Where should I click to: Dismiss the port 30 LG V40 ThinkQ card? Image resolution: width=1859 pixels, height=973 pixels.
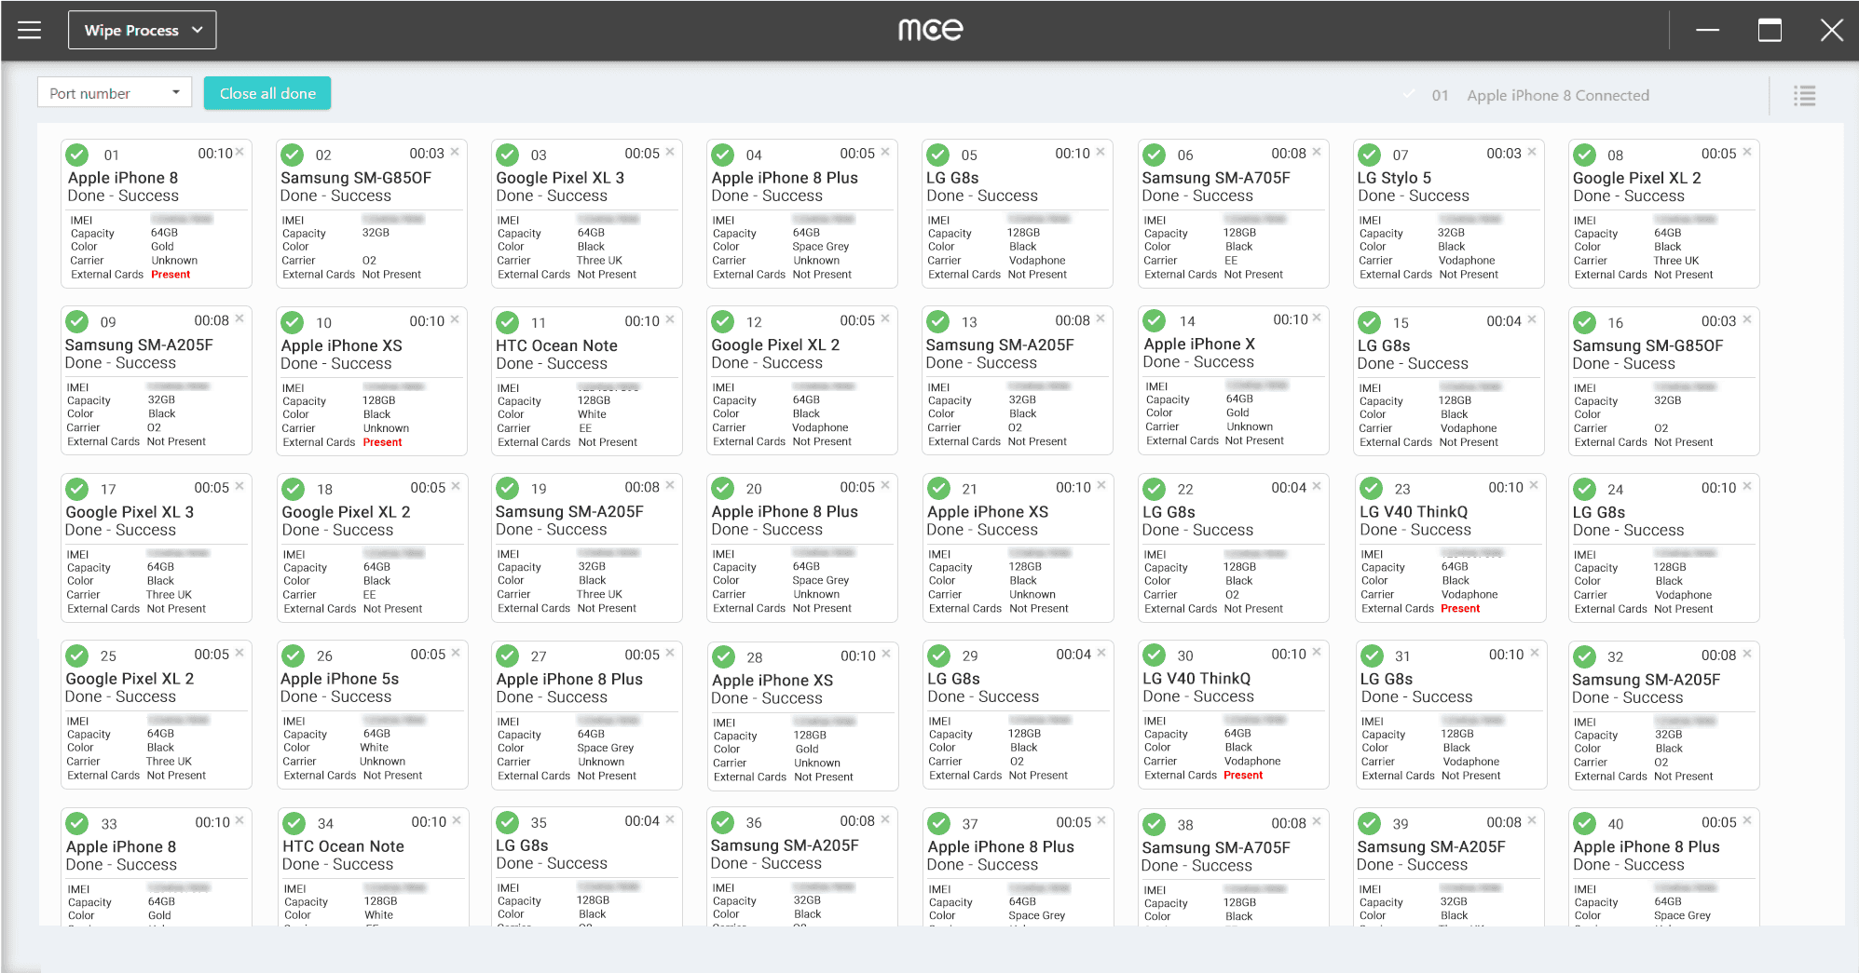pos(1318,652)
